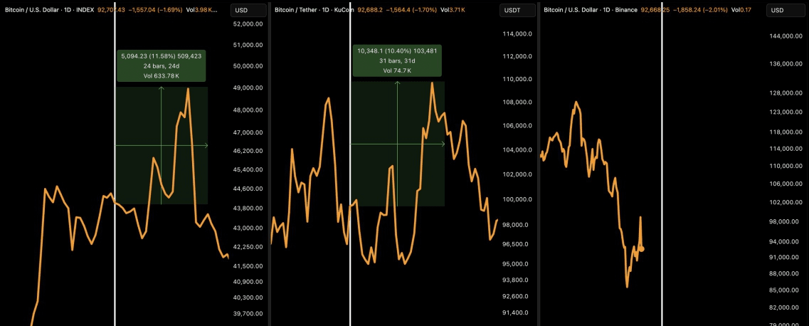
Task: Click the '108,000.0' price axis label
Action: pyautogui.click(x=517, y=102)
